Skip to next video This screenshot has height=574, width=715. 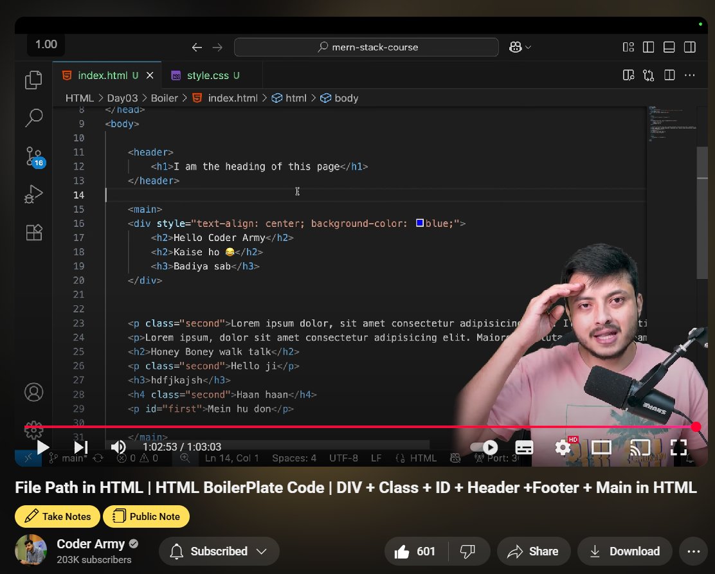point(81,447)
